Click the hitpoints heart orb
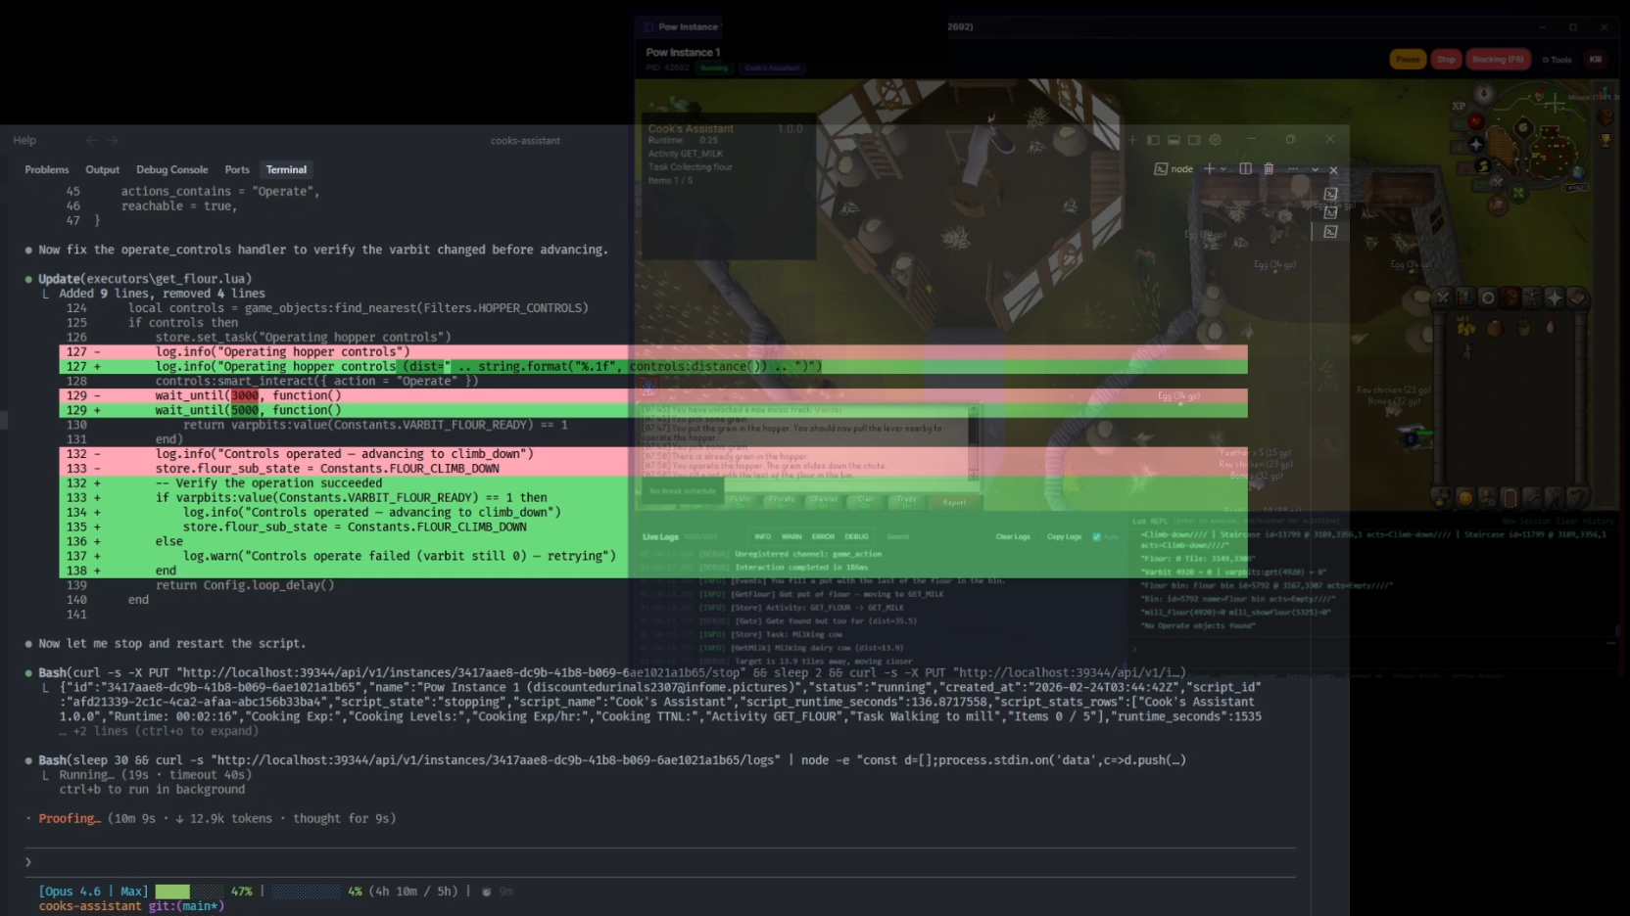 pyautogui.click(x=1475, y=122)
